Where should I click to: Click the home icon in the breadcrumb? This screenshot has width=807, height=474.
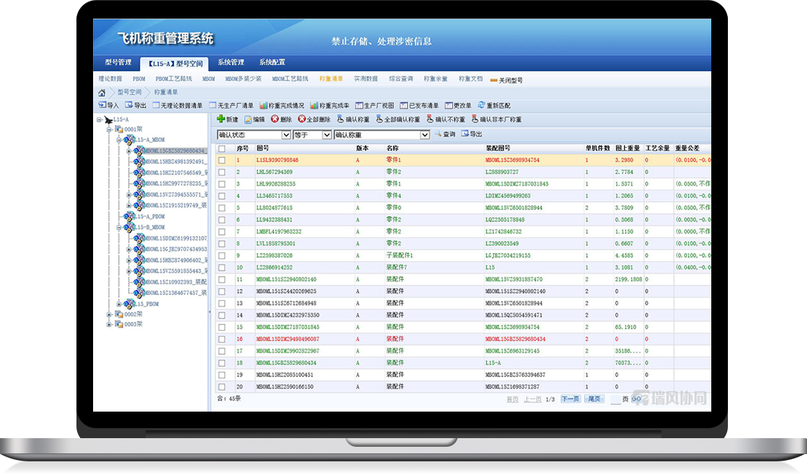click(x=102, y=93)
